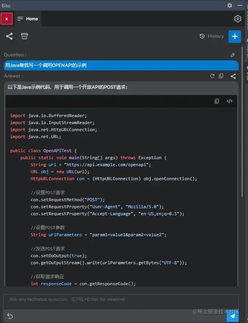Click the 'Answer :' label
Screen dimensions: 248x323
coord(13,76)
